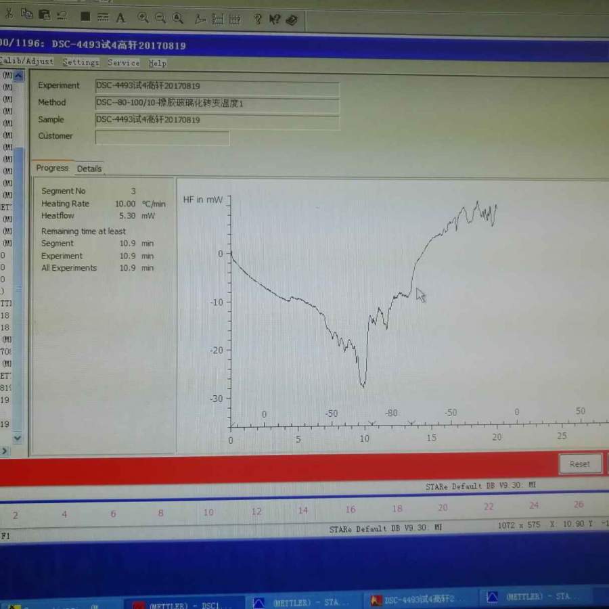Open the DSC-4493 taskbar window button

tap(418, 600)
